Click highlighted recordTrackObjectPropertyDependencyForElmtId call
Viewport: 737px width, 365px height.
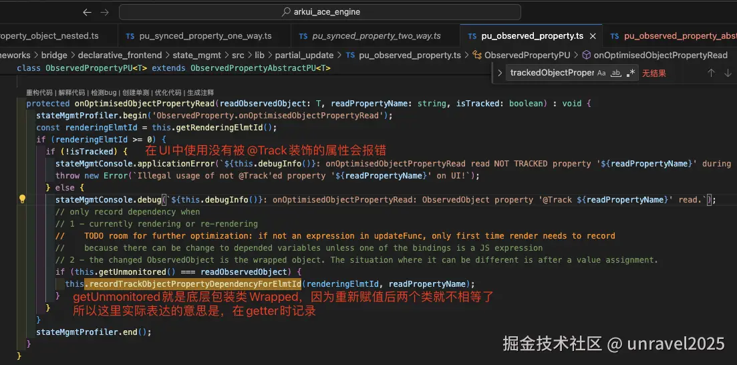[192, 284]
